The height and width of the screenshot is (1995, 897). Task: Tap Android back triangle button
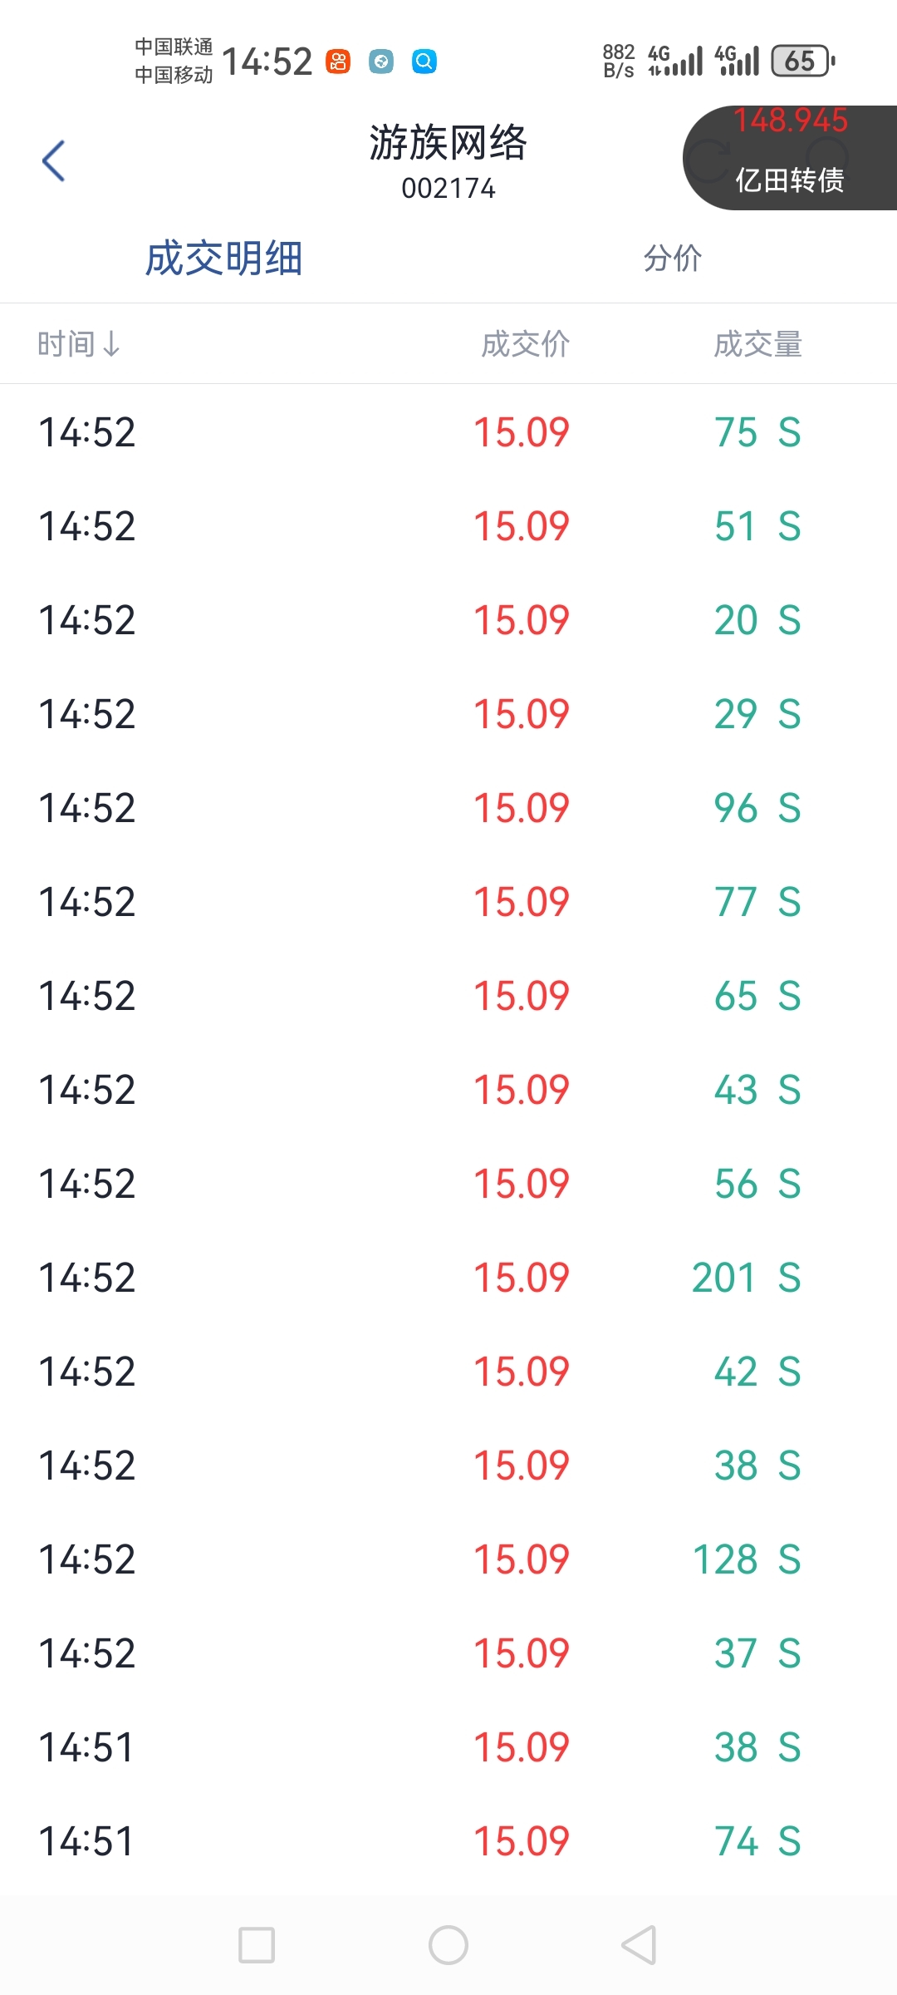point(640,1945)
